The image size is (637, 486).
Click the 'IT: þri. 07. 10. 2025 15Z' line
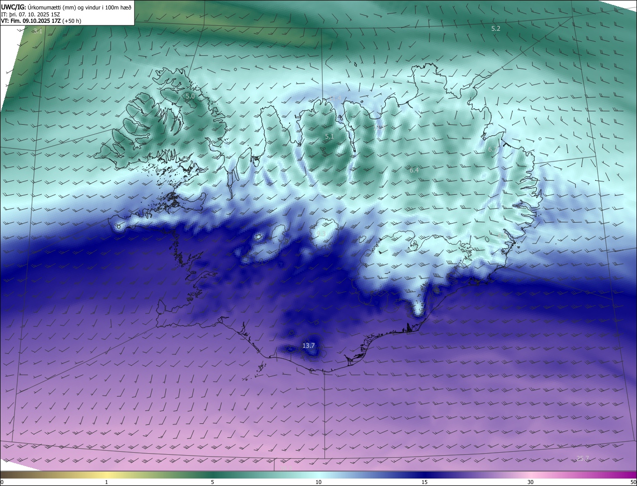[30, 14]
